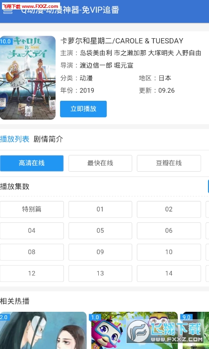The height and width of the screenshot is (349, 209).
Task: Play episode 01
Action: point(100,209)
